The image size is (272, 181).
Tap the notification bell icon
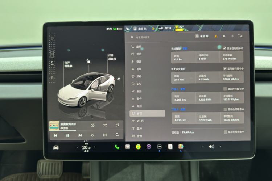(224, 36)
